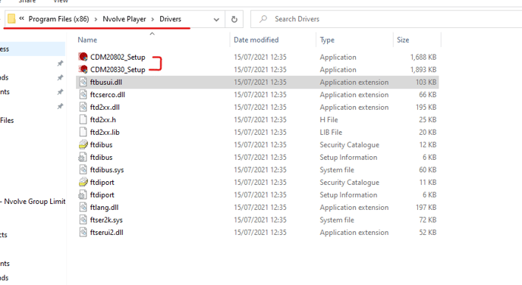
Task: Click the ftdibus Security Catalogue icon
Action: [x=83, y=145]
